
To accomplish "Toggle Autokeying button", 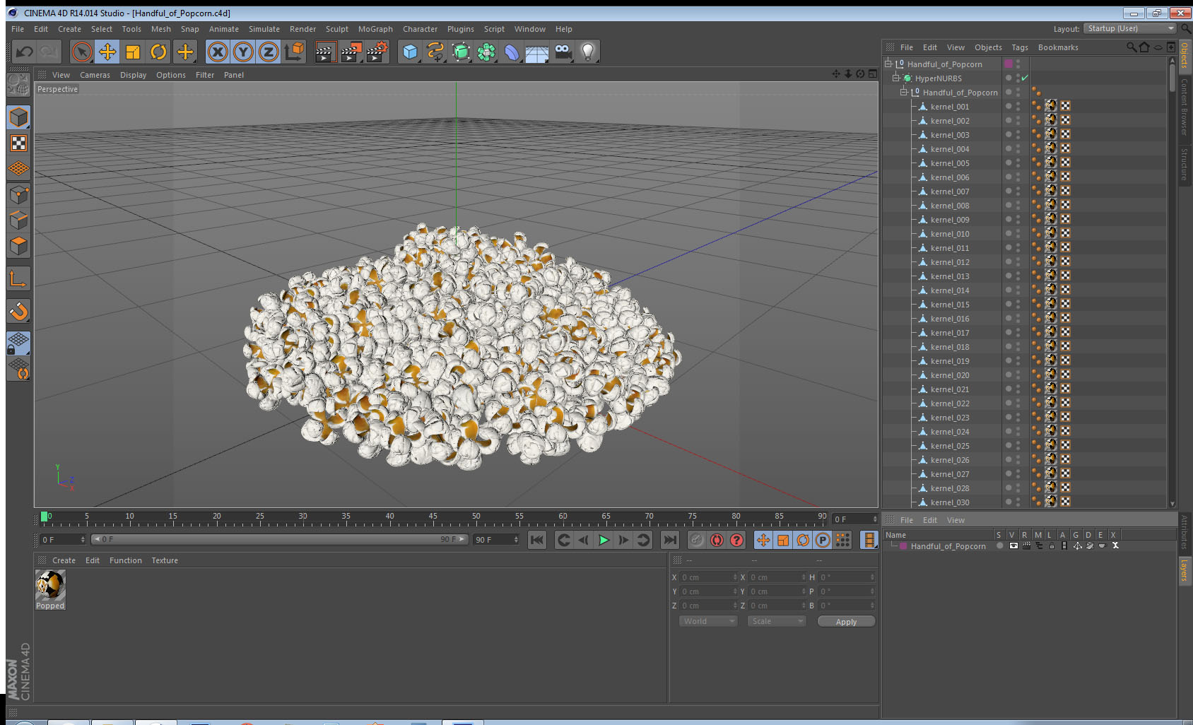I will pos(717,540).
